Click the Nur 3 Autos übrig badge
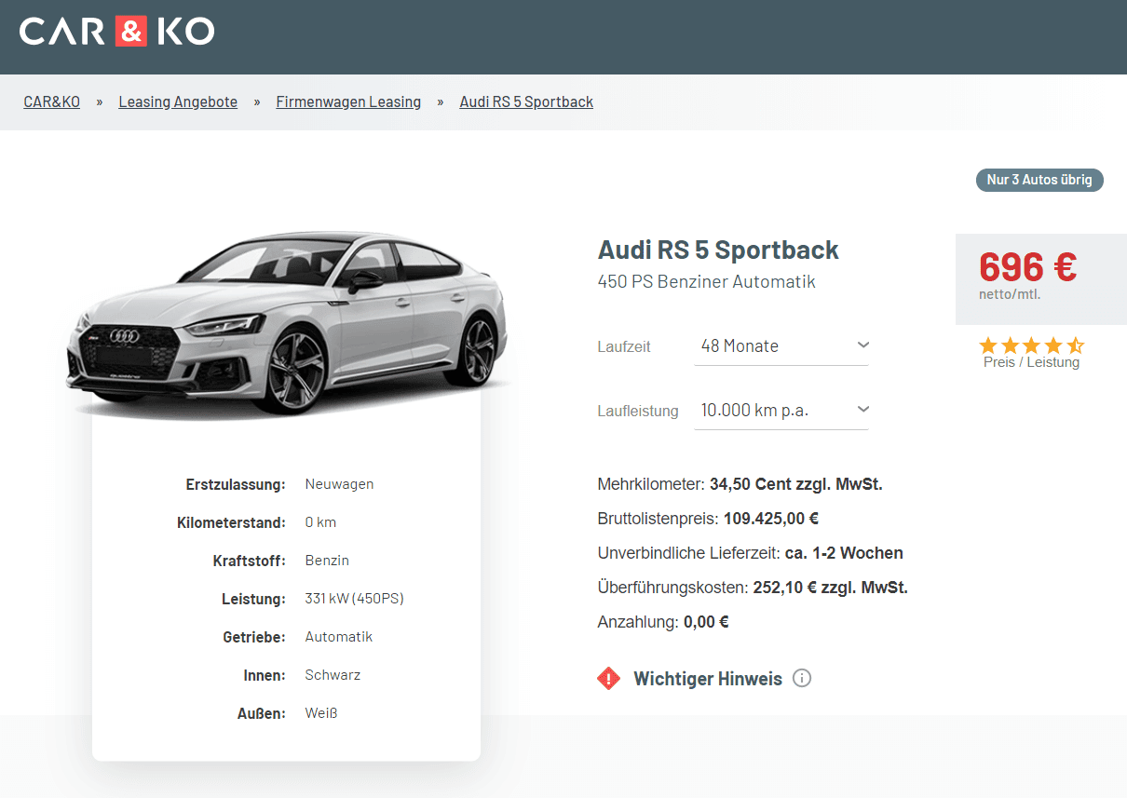1127x798 pixels. (1039, 180)
